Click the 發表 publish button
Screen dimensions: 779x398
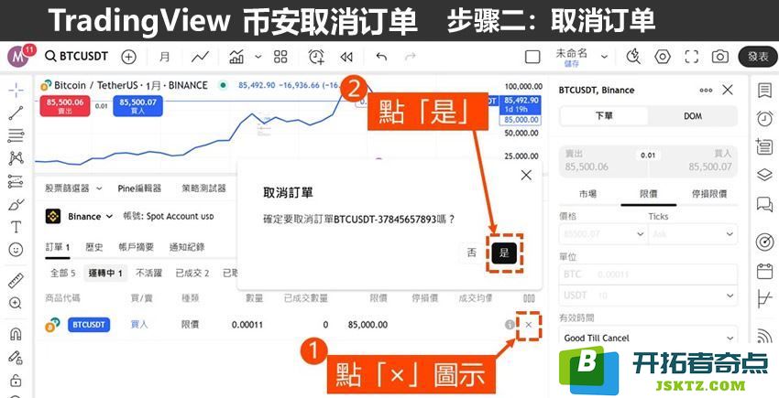point(758,57)
